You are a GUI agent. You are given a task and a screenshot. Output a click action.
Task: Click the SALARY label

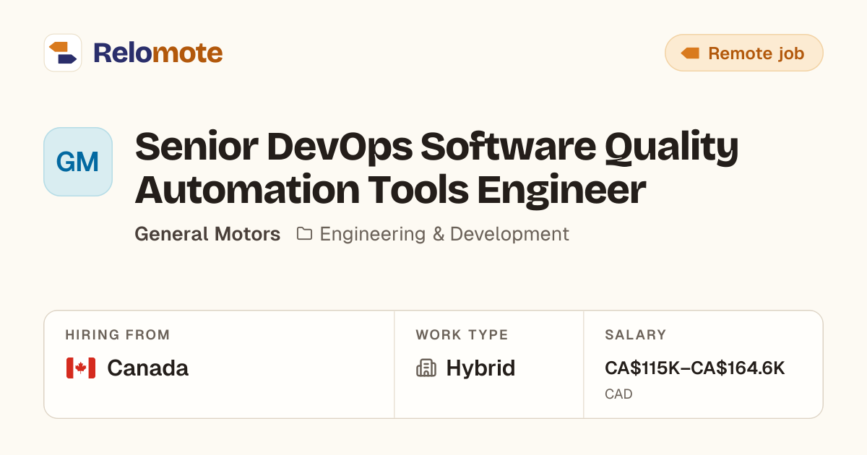point(636,335)
